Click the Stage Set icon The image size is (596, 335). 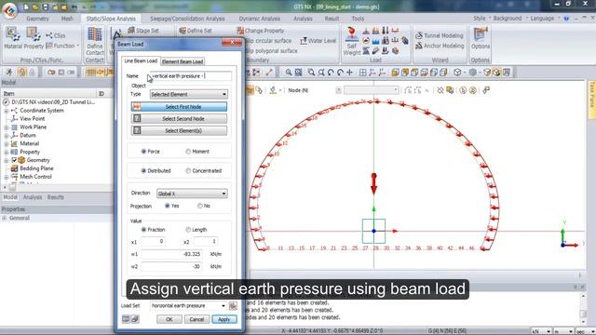point(131,30)
